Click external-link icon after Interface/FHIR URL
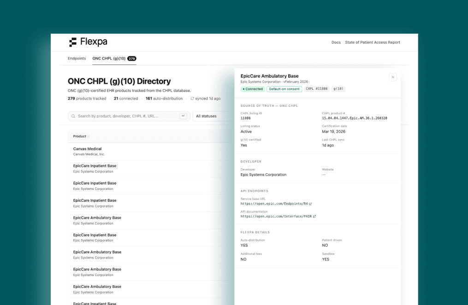This screenshot has height=305, width=468. 314,217
